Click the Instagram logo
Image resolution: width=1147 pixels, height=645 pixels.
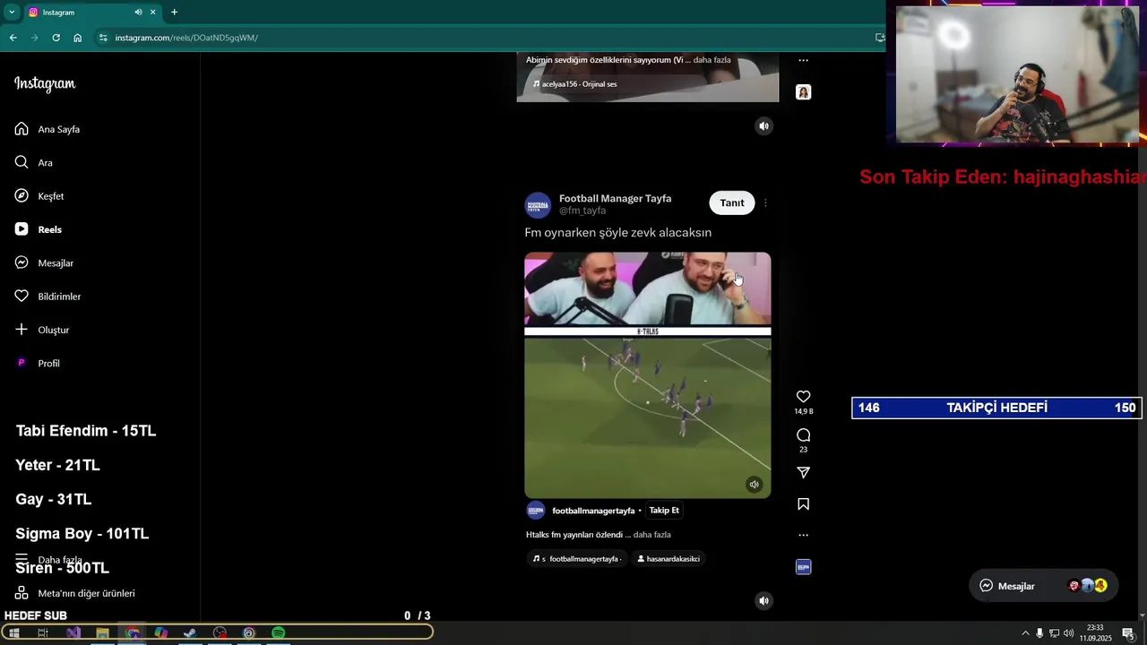(45, 83)
